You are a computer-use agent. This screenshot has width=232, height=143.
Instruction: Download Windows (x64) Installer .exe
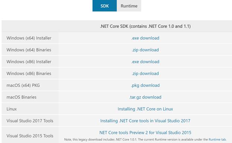point(145,38)
